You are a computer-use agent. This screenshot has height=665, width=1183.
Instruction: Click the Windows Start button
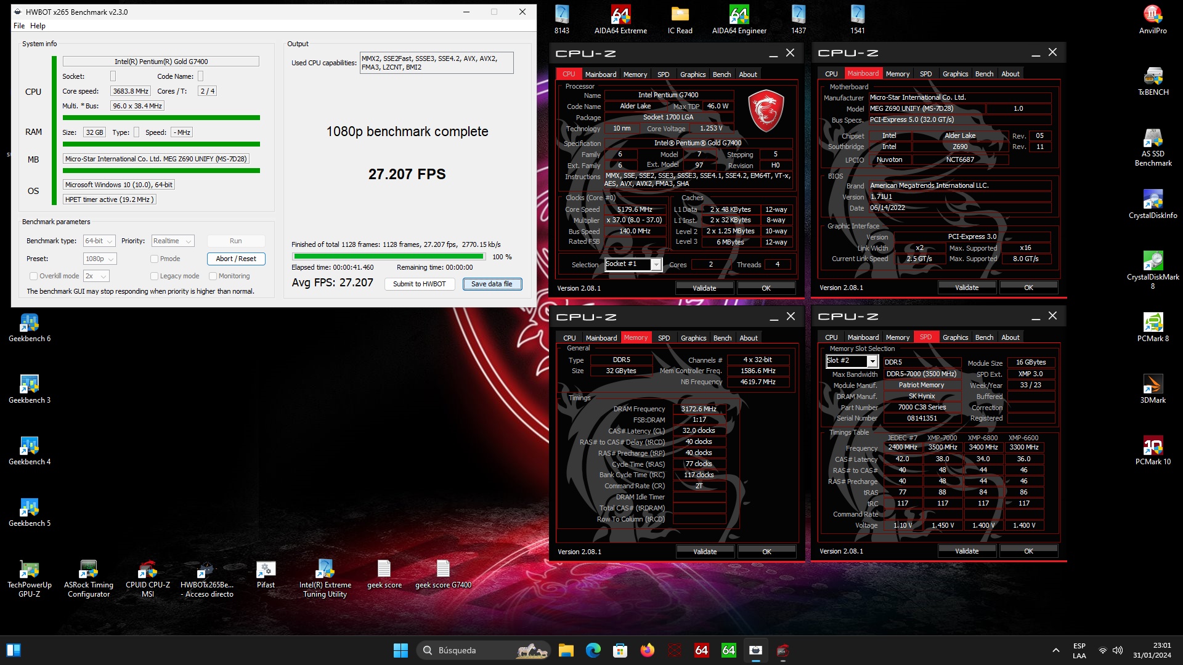[400, 650]
